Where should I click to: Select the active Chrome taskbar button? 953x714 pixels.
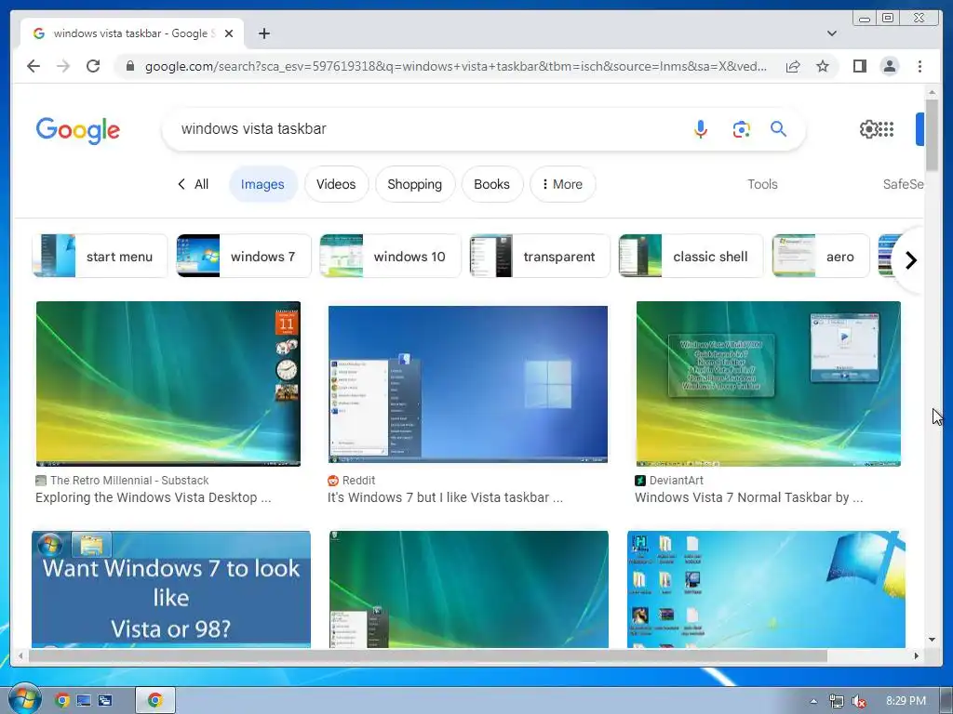(x=155, y=701)
